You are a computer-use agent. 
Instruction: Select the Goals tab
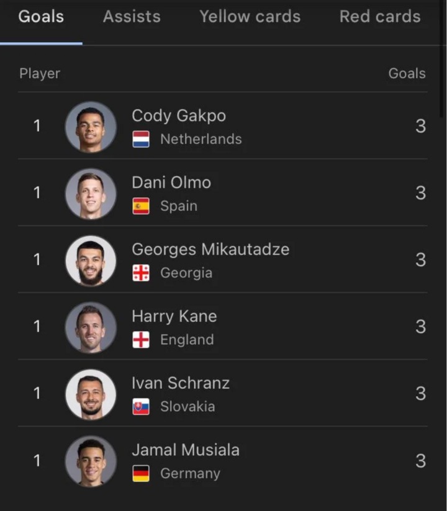[41, 17]
